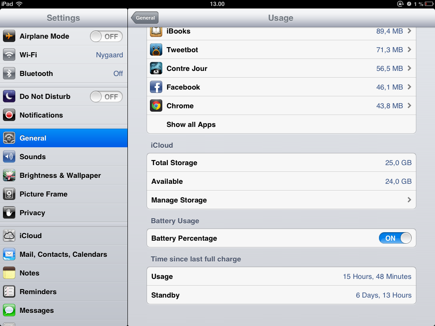This screenshot has height=326, width=435.
Task: Open Manage Storage chevron
Action: click(409, 200)
